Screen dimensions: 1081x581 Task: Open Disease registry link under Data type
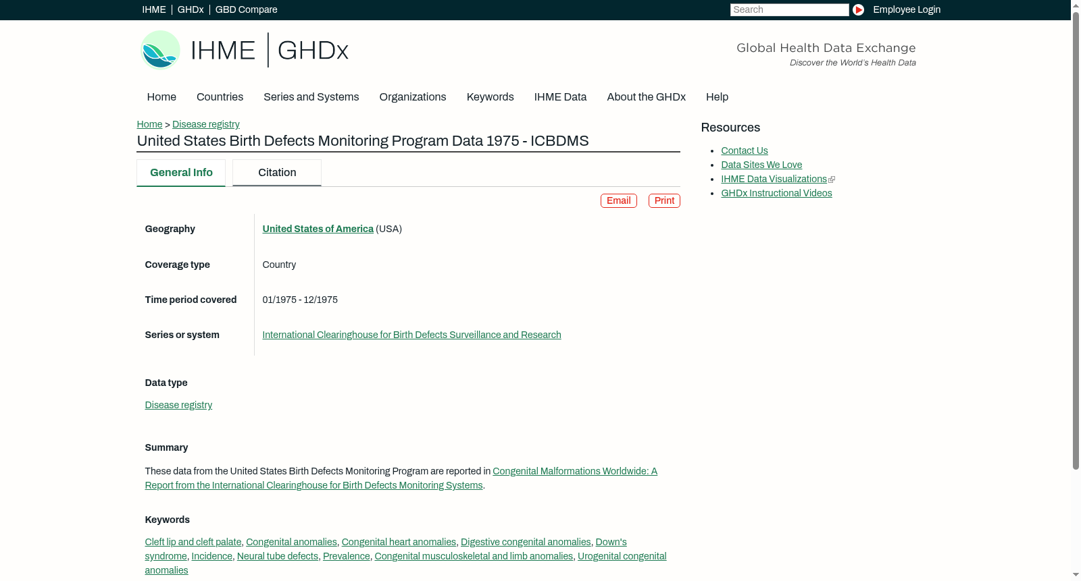pyautogui.click(x=178, y=405)
